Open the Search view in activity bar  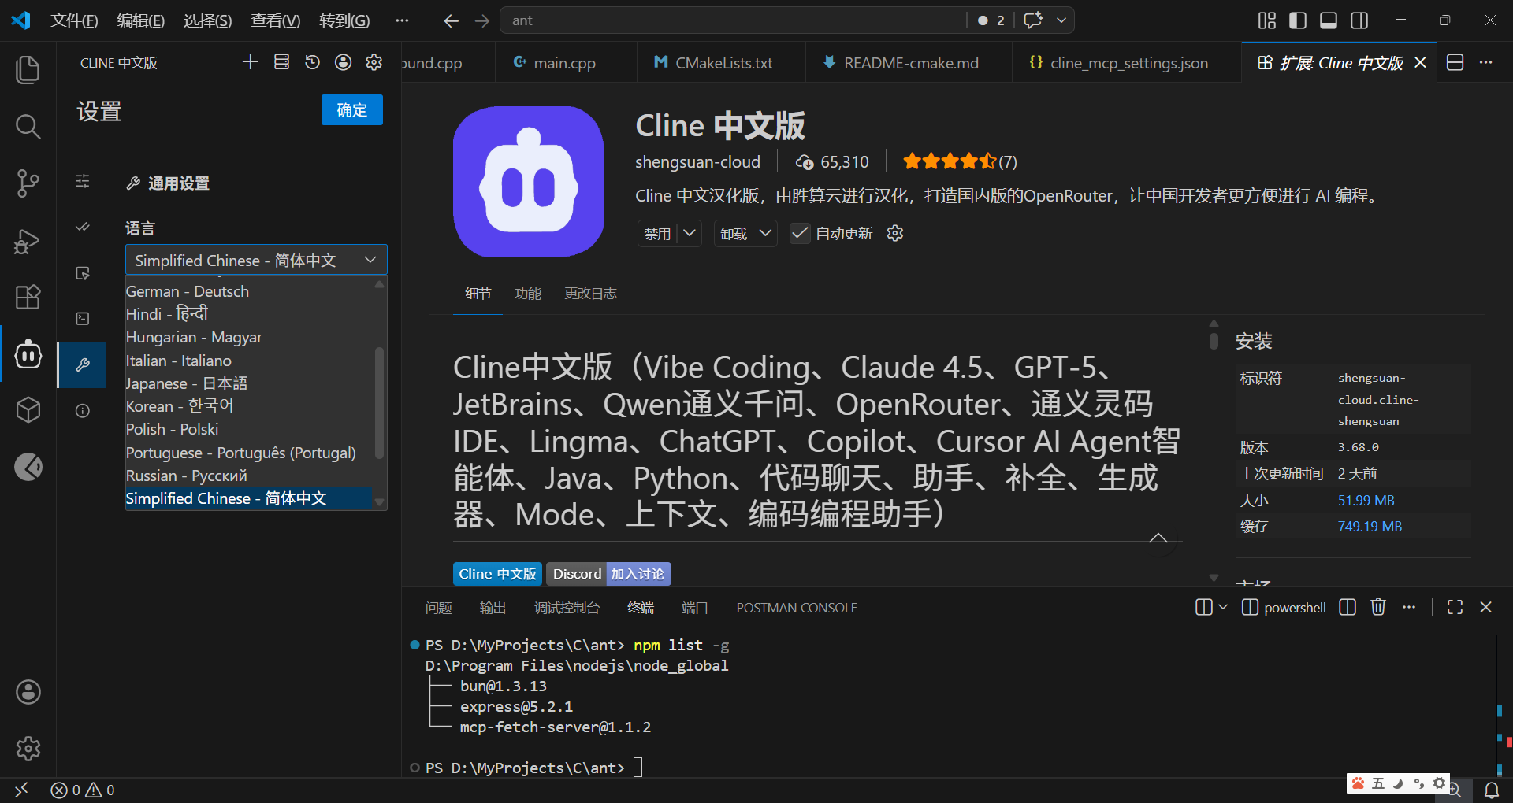(x=28, y=126)
